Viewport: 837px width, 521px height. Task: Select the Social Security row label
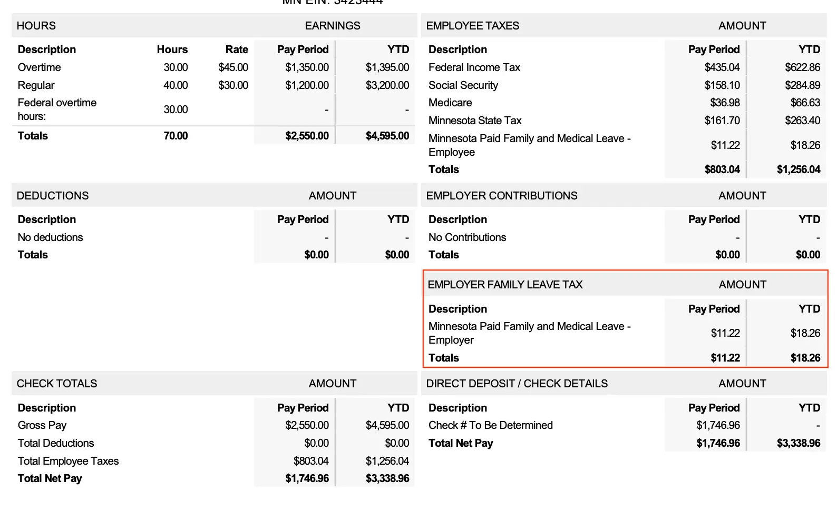point(463,85)
